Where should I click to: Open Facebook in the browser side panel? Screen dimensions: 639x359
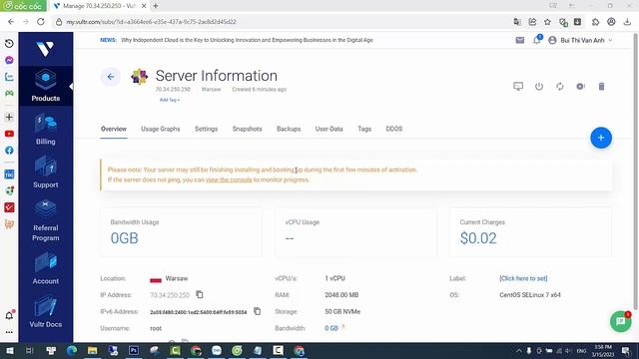(9, 151)
